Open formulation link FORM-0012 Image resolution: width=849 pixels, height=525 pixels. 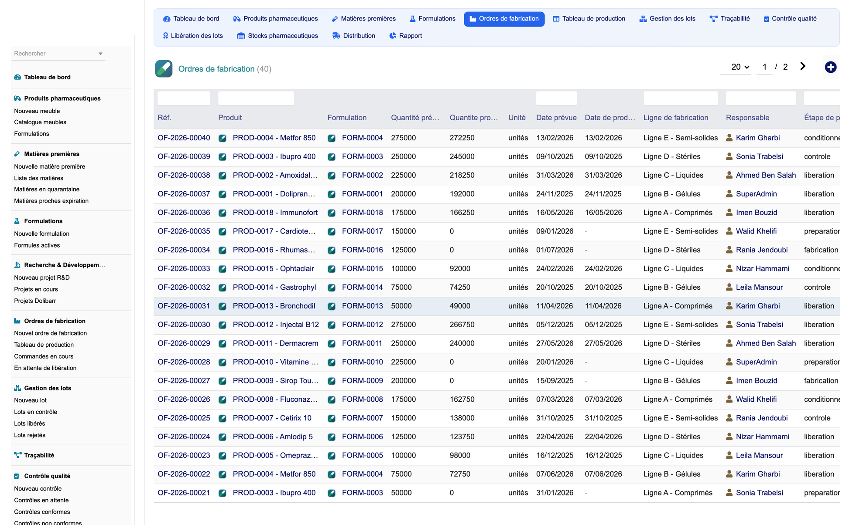pyautogui.click(x=362, y=325)
